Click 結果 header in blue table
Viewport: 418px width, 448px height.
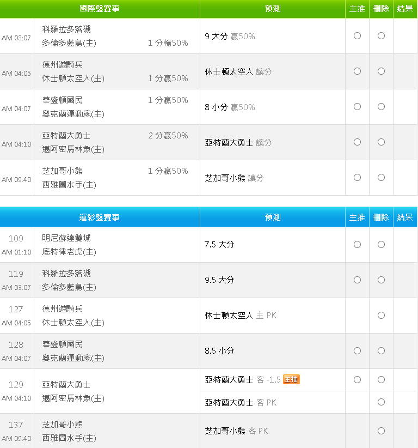[x=405, y=217]
